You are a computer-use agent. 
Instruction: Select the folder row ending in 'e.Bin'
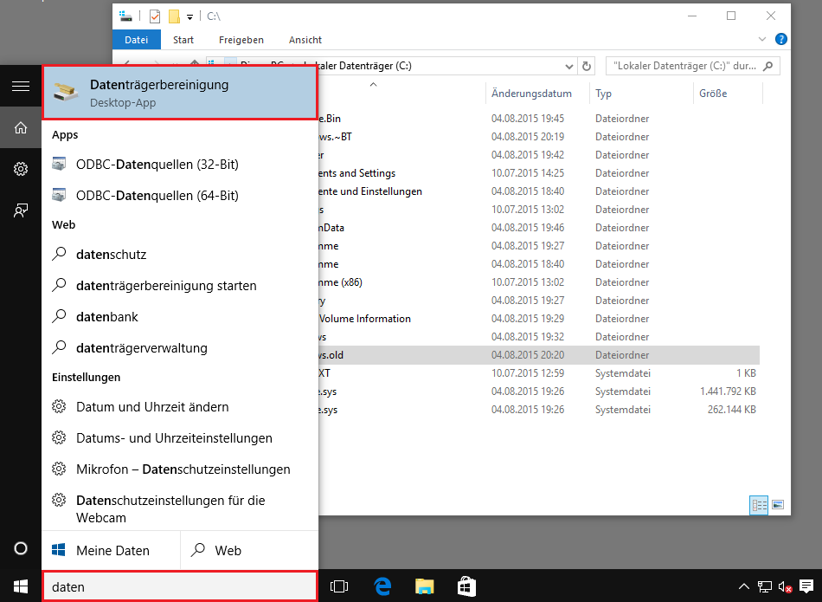tap(539, 119)
